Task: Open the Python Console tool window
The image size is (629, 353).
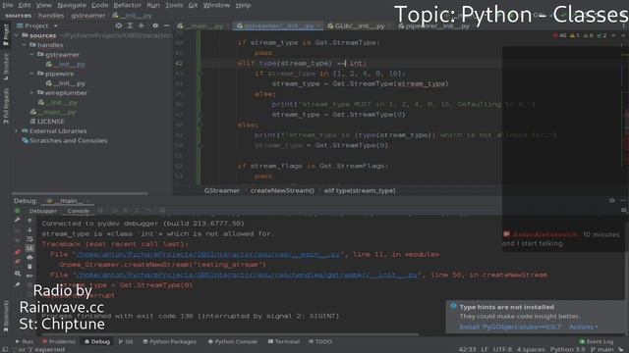Action: pyautogui.click(x=232, y=342)
